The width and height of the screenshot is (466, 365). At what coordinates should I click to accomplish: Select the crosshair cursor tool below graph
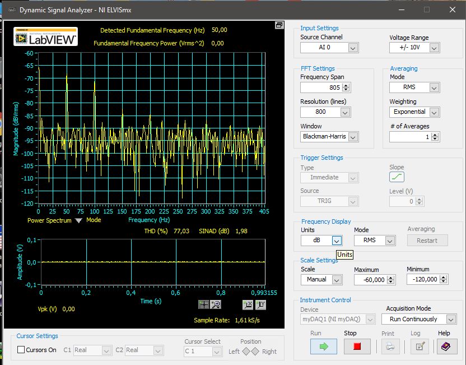pyautogui.click(x=203, y=304)
